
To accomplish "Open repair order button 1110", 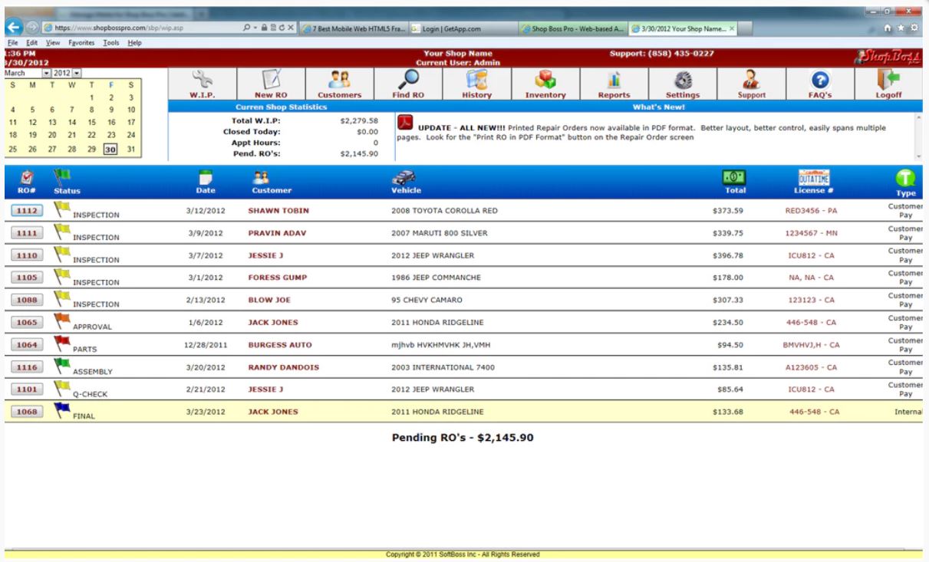I will 28,255.
